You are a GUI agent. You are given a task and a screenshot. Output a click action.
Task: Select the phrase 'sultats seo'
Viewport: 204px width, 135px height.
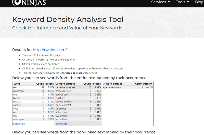61,112
